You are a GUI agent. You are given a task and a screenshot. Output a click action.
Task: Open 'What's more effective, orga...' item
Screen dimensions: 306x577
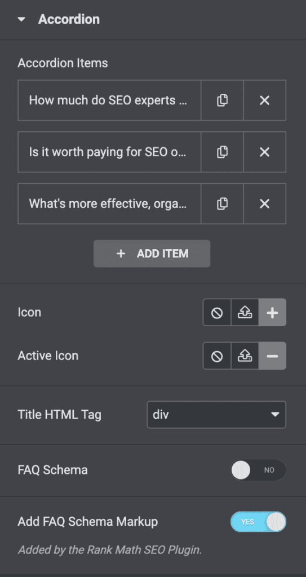(109, 203)
